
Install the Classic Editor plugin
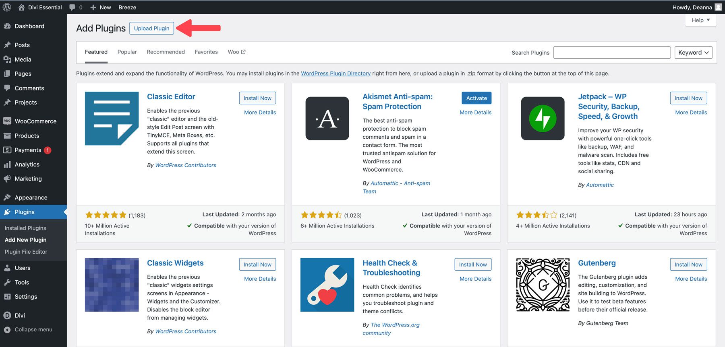pyautogui.click(x=257, y=98)
